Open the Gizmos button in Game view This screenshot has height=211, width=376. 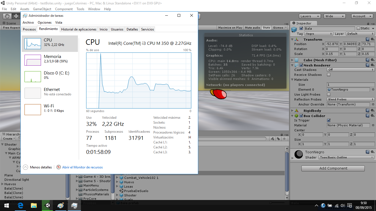point(280,27)
